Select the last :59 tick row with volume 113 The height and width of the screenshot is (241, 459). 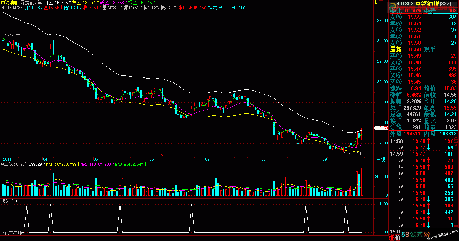(x=422, y=225)
